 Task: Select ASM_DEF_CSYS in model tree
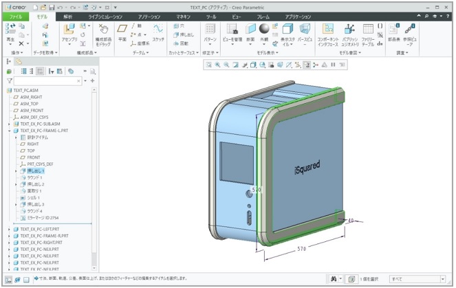(x=34, y=118)
